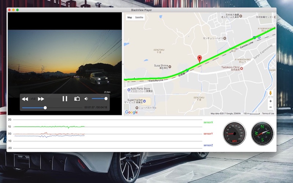Click the 00:01:37 elapsed time display
The image size is (293, 183).
(89, 107)
